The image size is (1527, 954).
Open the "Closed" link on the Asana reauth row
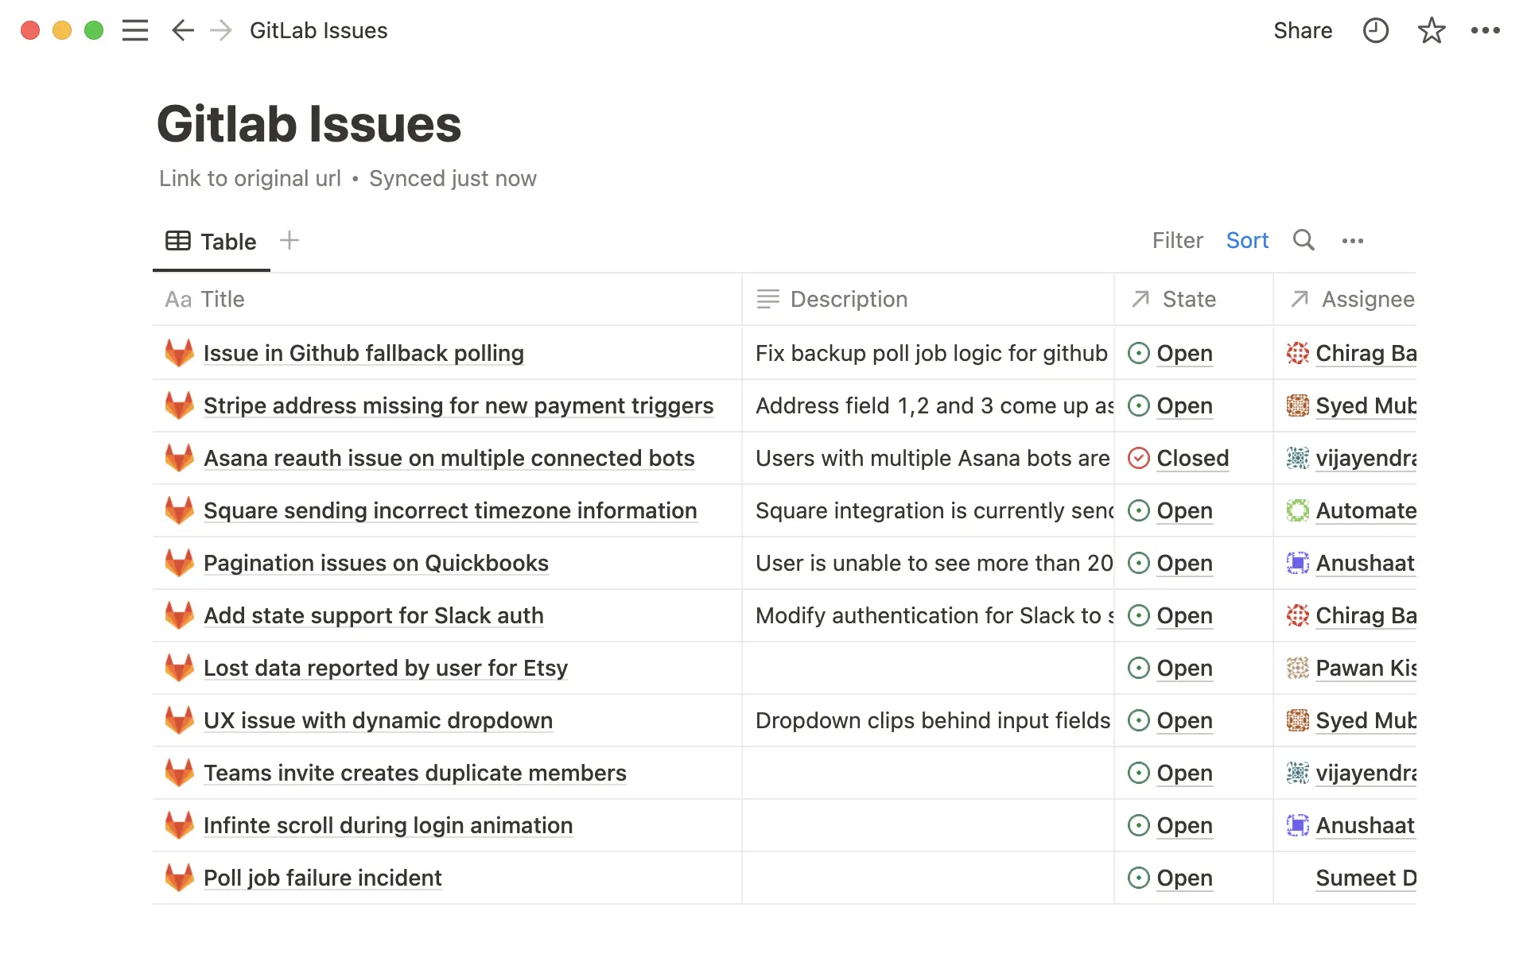coord(1193,458)
